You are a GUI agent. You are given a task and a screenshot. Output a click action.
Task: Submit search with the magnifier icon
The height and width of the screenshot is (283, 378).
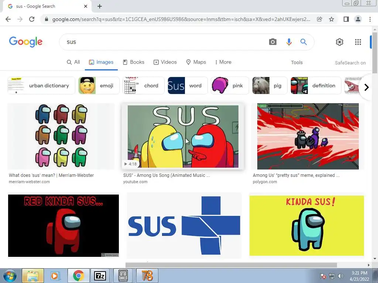click(303, 42)
